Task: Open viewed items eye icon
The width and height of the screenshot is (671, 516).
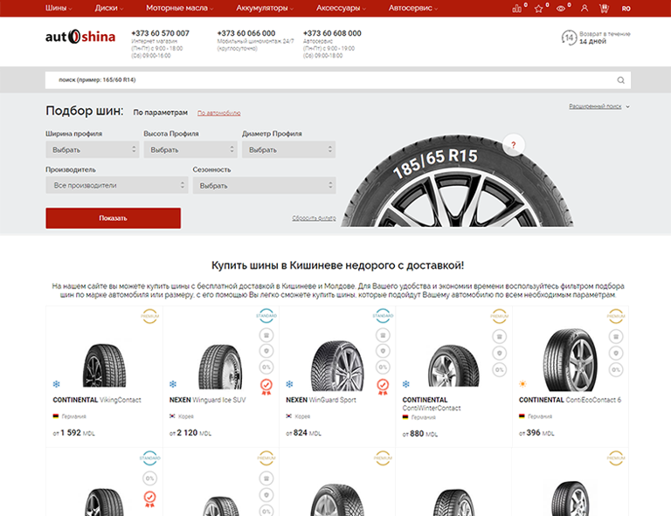Action: point(561,9)
